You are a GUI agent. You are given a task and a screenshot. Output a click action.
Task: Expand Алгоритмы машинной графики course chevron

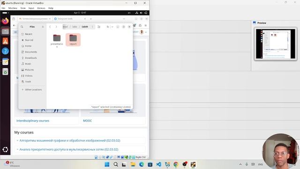(x=17, y=140)
